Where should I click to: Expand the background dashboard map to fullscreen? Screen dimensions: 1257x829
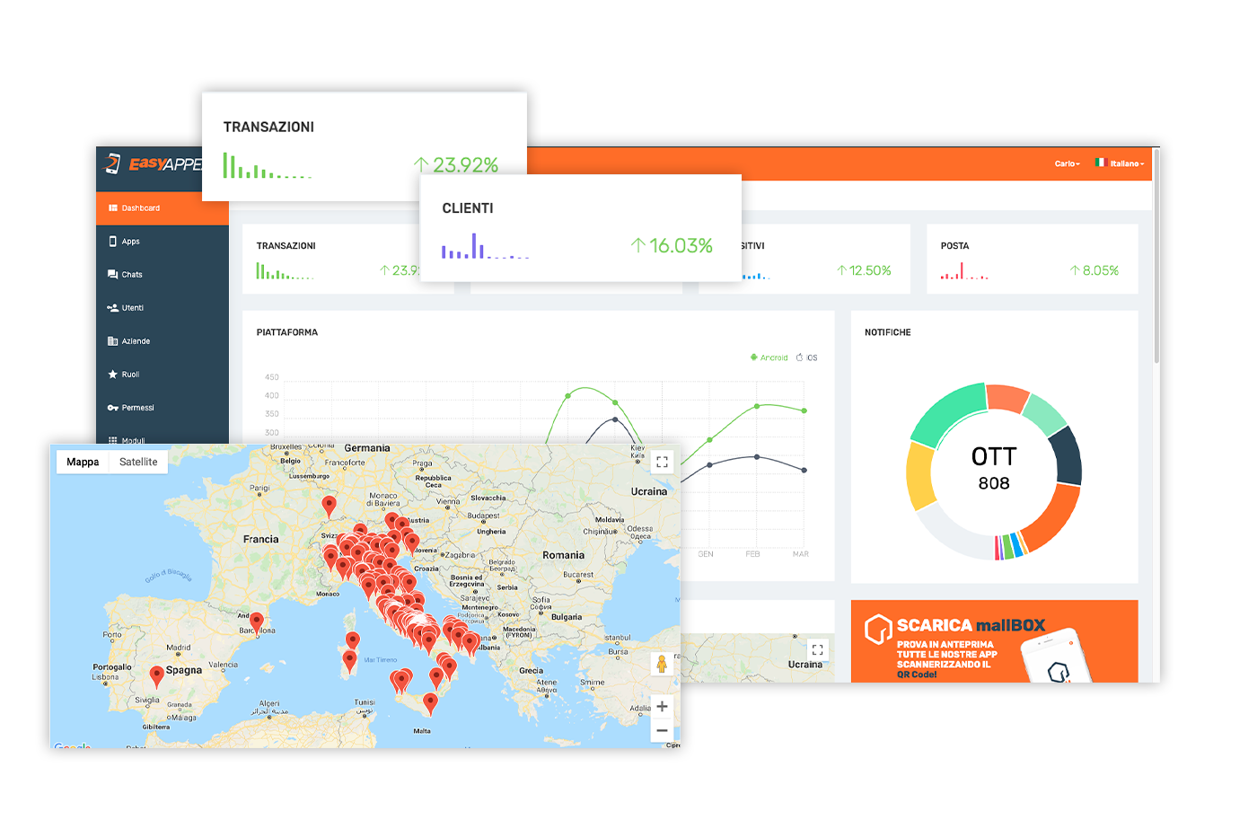point(817,649)
